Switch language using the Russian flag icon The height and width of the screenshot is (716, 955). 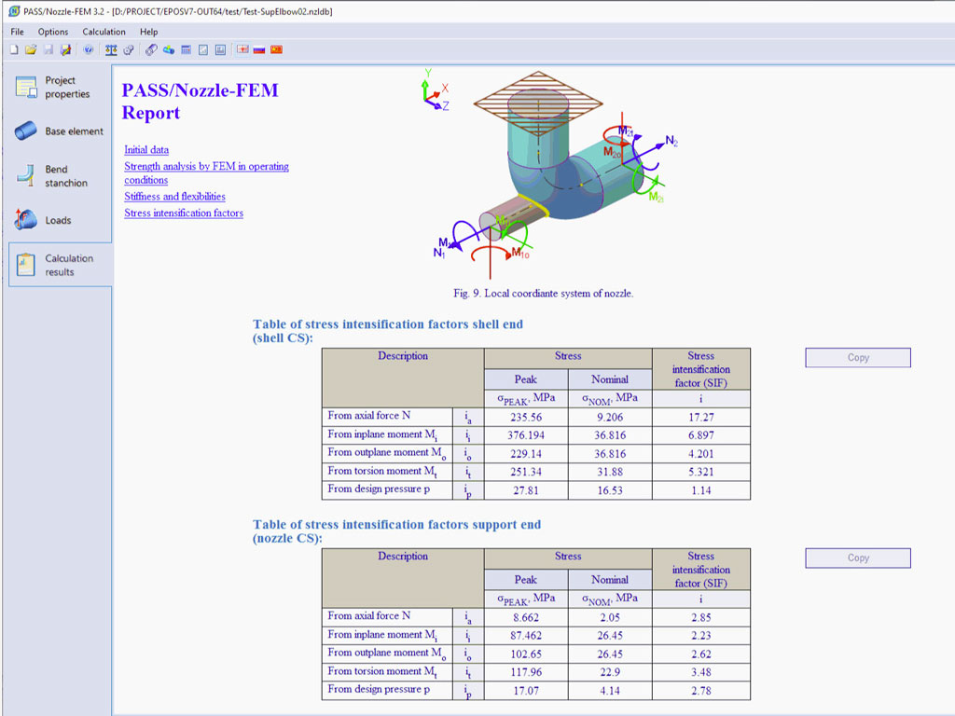click(x=259, y=49)
